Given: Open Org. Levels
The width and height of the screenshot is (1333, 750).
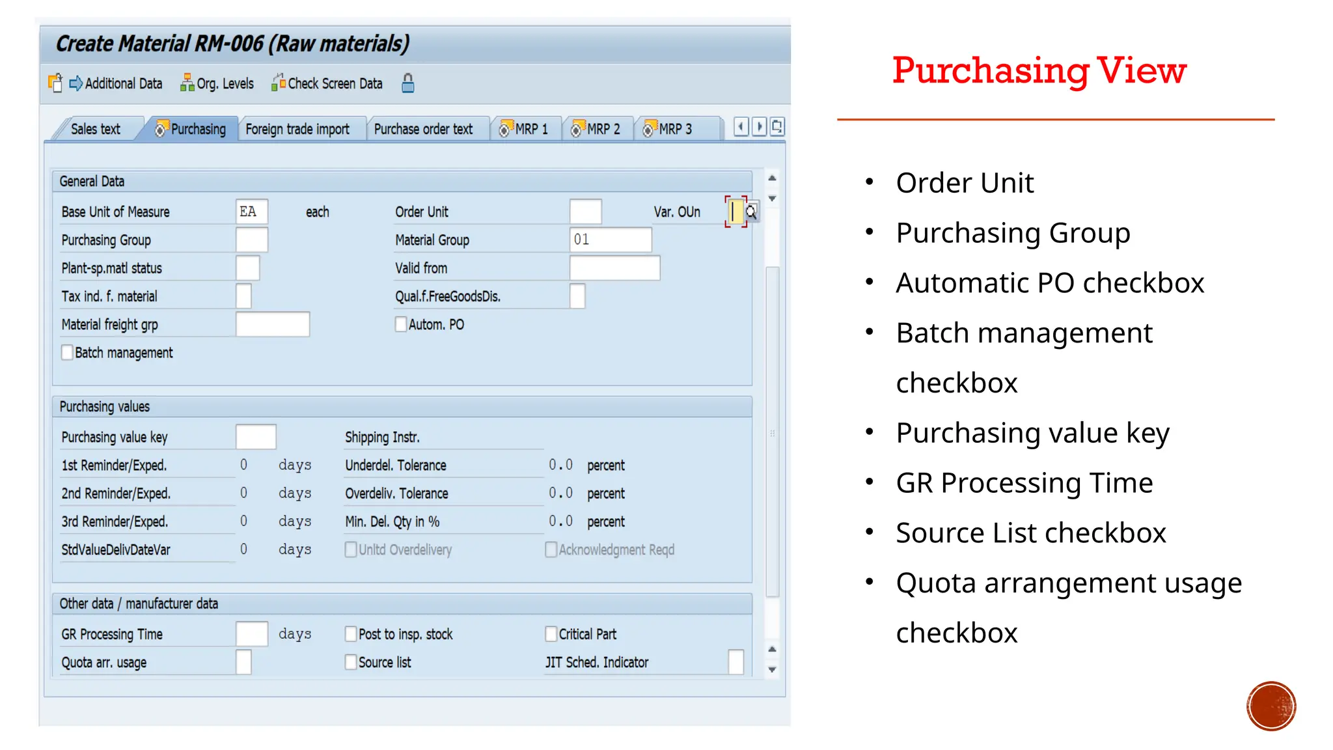Looking at the screenshot, I should click(217, 83).
